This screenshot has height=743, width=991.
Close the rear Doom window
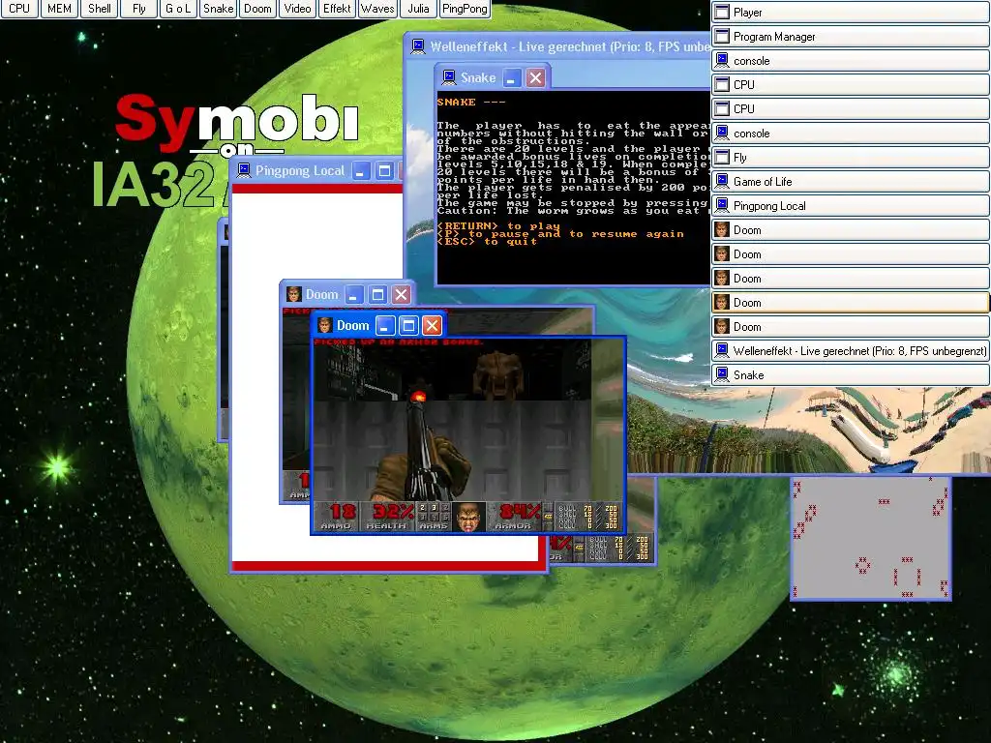click(402, 294)
